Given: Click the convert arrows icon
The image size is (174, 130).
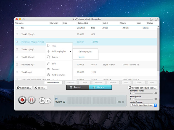Looking at the screenshot, I should pyautogui.click(x=49, y=69).
